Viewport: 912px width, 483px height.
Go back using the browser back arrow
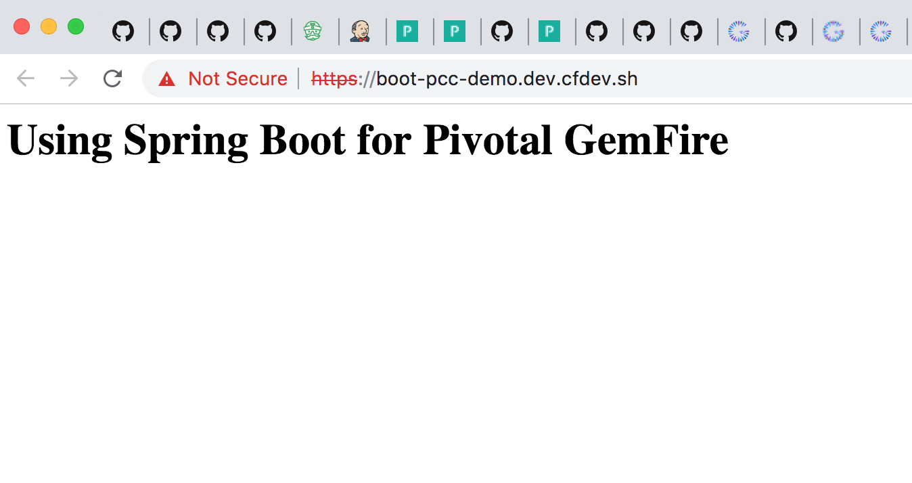point(26,78)
